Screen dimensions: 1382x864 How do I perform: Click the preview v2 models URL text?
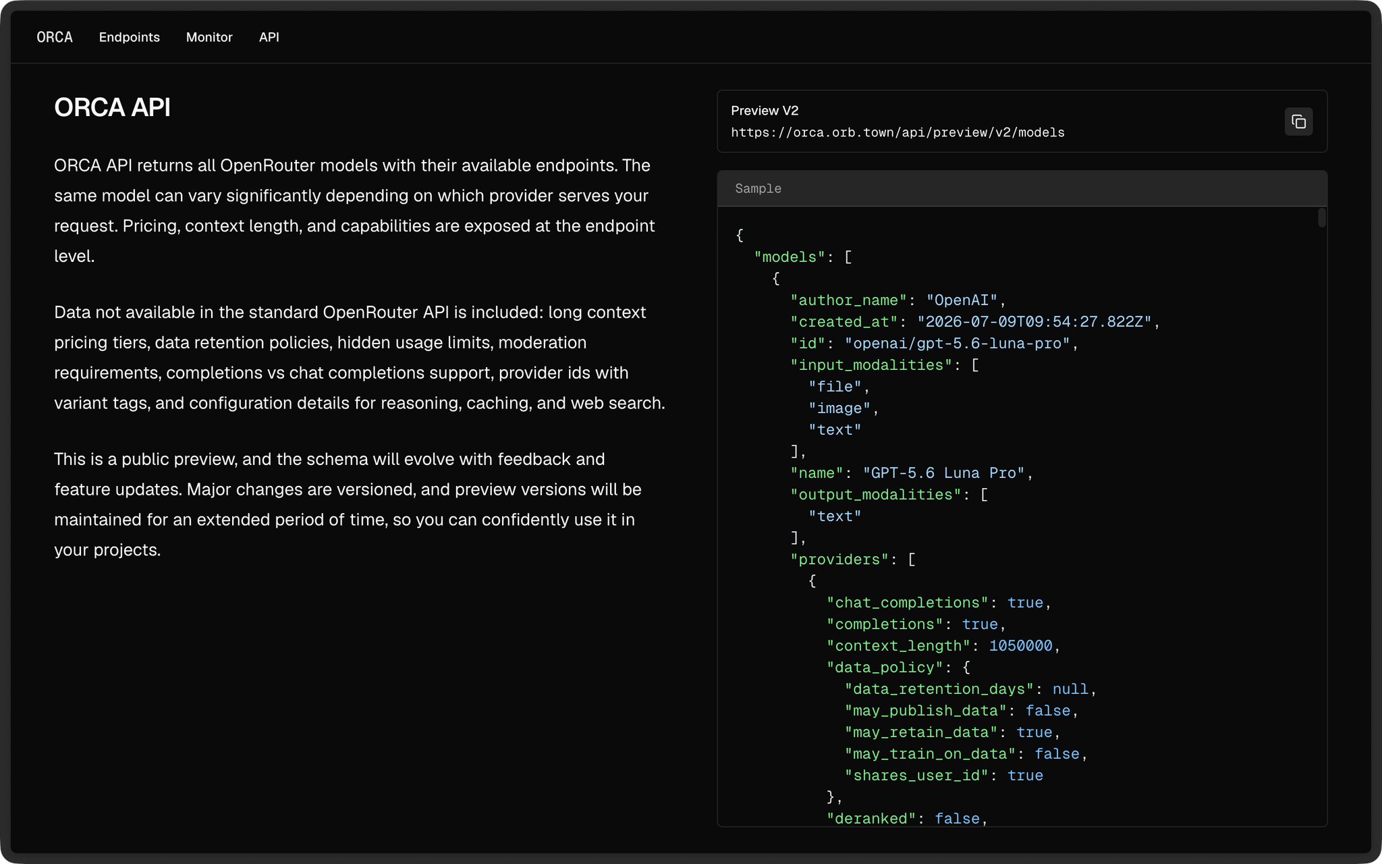897,132
